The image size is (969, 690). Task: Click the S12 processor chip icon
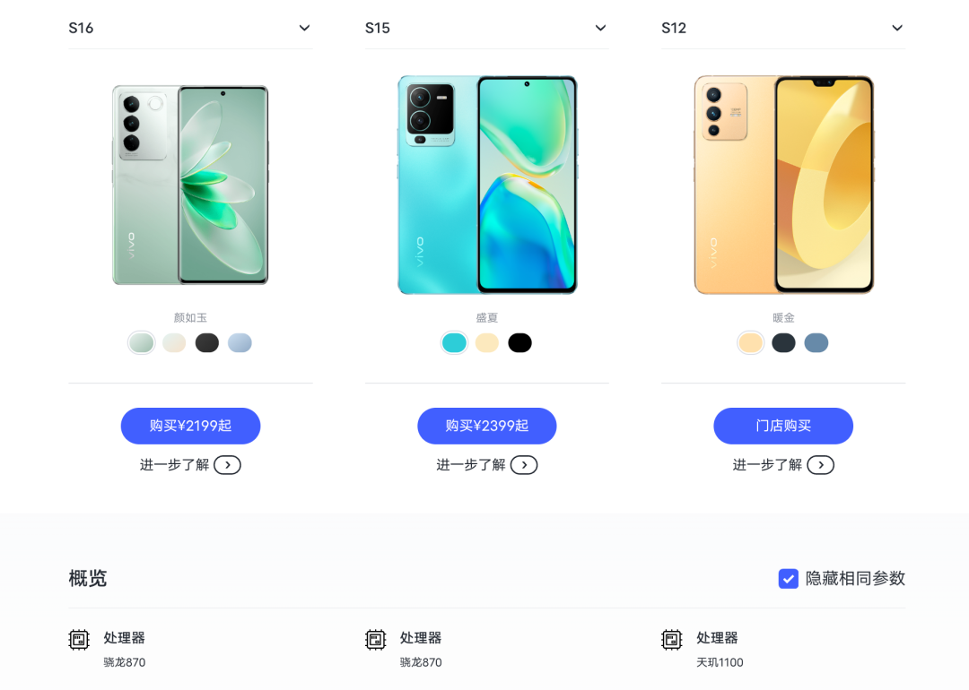[x=672, y=640]
